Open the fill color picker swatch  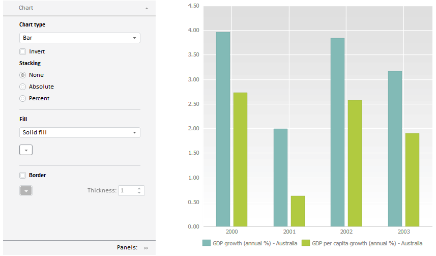[x=26, y=150]
